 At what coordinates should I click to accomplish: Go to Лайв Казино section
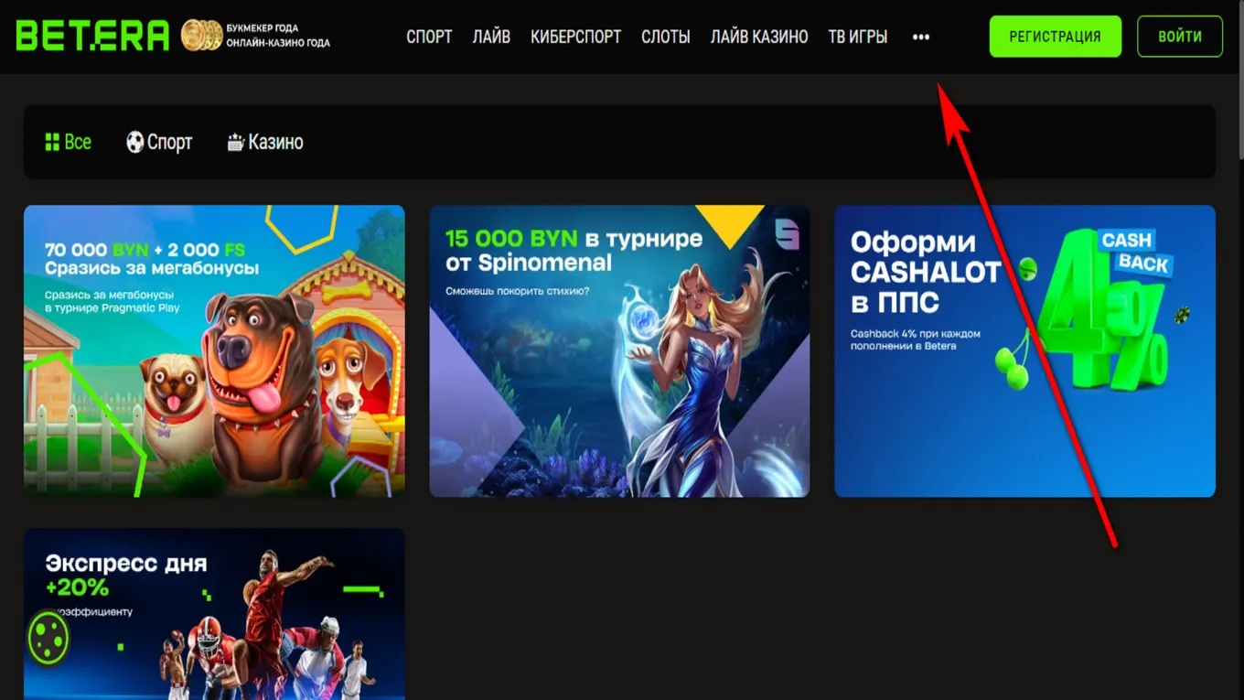tap(759, 37)
